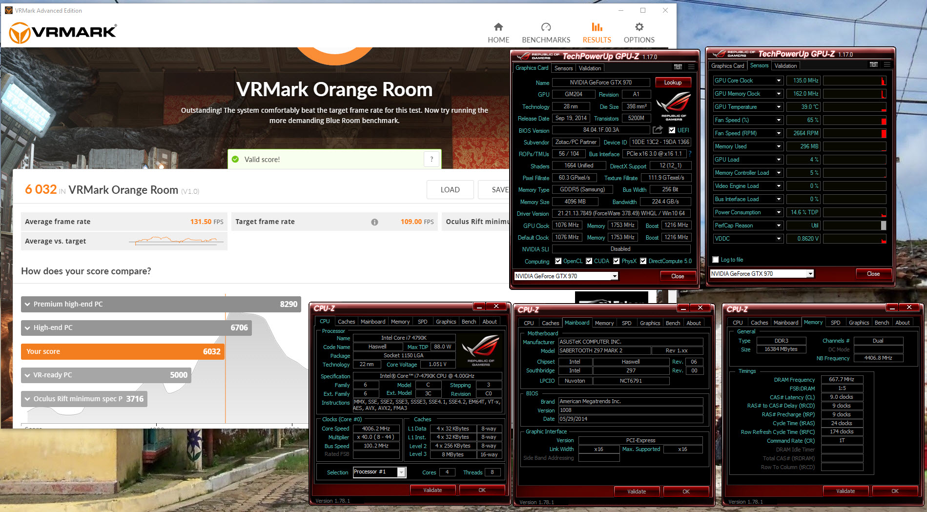
Task: Click the Average vs. target frame rate graph
Action: tap(176, 241)
